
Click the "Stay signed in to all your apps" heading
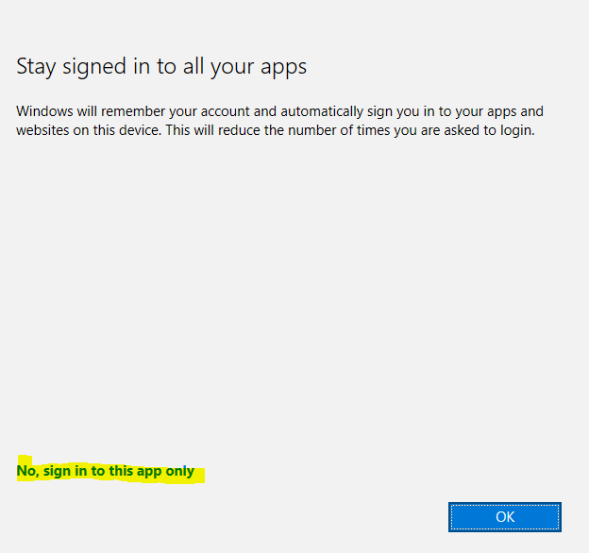161,67
